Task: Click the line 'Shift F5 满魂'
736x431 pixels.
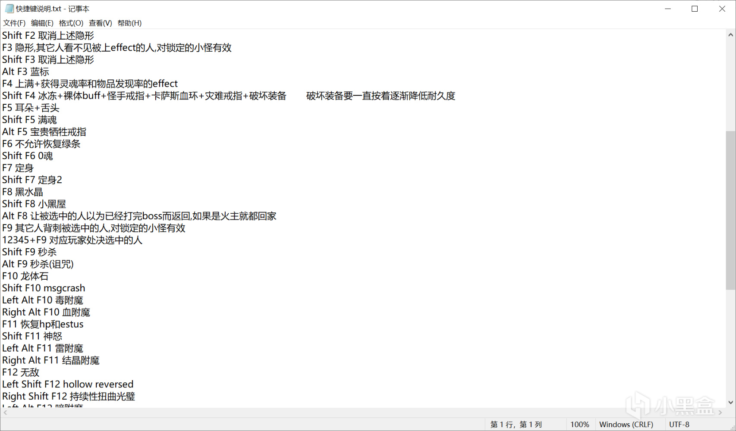Action: point(29,120)
